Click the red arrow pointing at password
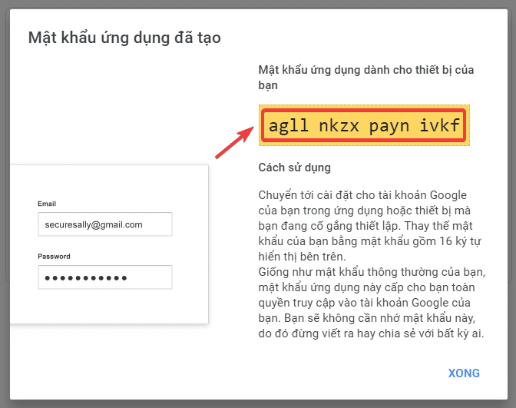 click(x=233, y=144)
